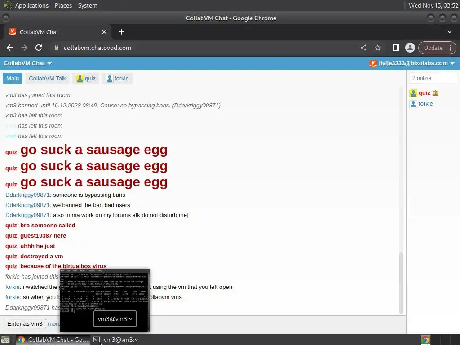
Task: Click the 2 online counter field
Action: tap(433, 78)
